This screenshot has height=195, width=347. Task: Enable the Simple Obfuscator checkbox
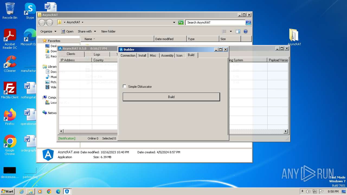pos(125,86)
